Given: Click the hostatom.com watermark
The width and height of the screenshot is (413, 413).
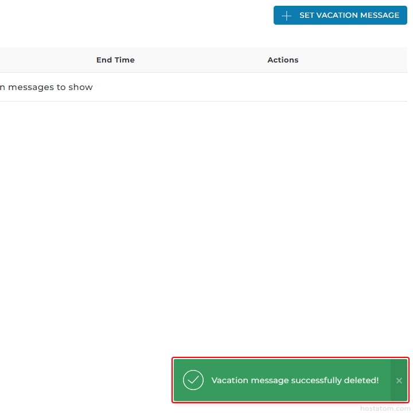Looking at the screenshot, I should click(x=385, y=408).
